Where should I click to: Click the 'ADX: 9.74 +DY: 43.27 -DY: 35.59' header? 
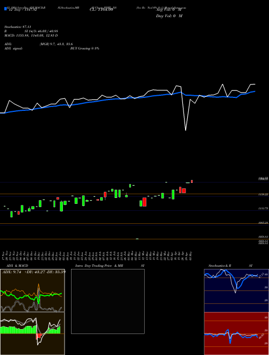(34, 272)
